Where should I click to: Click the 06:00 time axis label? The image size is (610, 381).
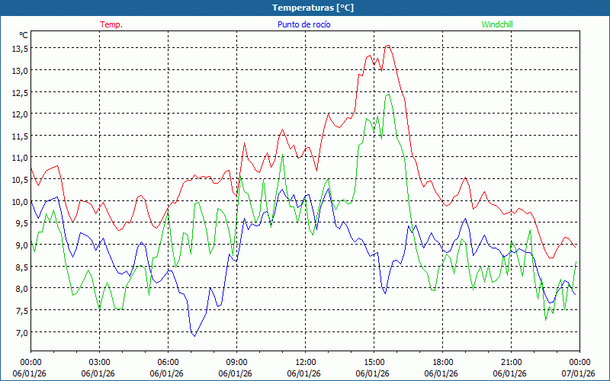tap(168, 362)
